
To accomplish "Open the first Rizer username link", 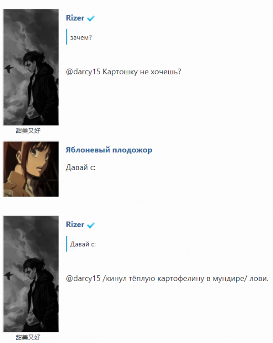I will 75,18.
